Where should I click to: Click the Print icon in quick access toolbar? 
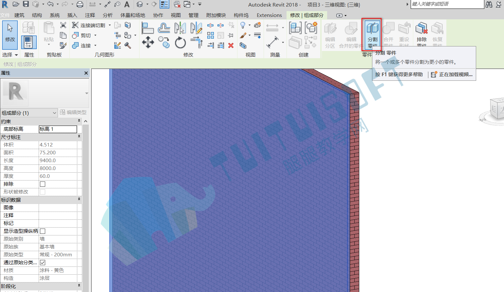click(x=80, y=4)
